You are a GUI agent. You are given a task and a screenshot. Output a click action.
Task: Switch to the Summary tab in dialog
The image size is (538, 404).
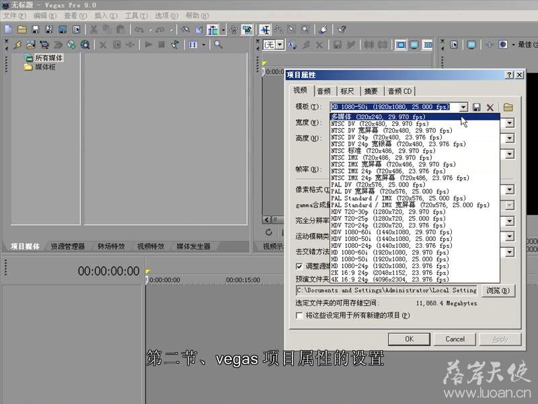pyautogui.click(x=371, y=91)
